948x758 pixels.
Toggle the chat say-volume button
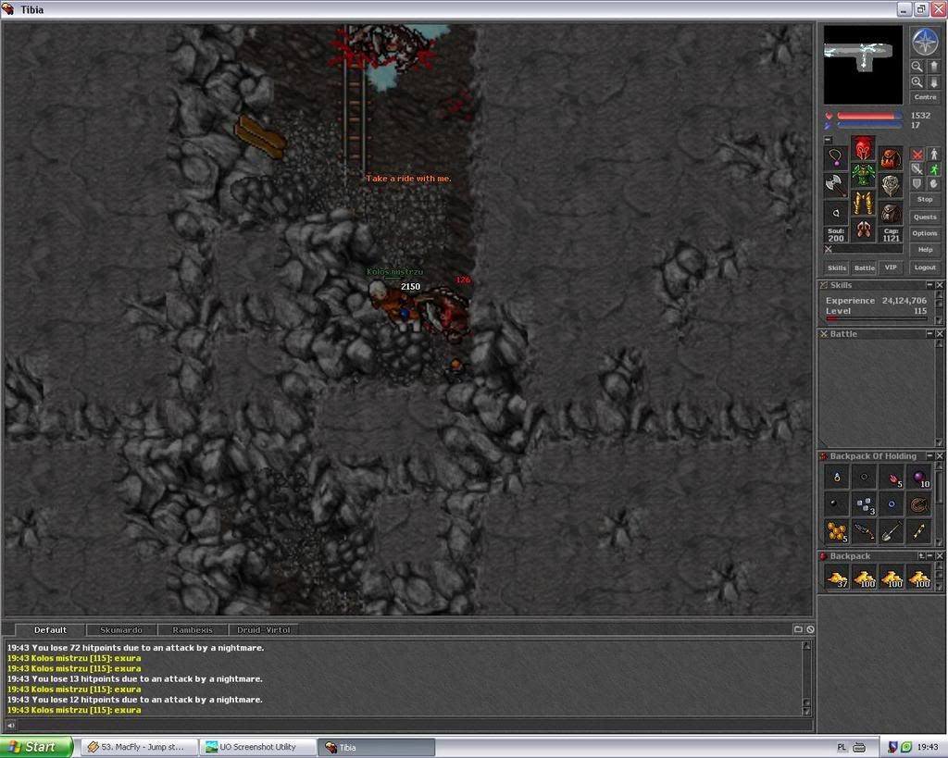11,724
